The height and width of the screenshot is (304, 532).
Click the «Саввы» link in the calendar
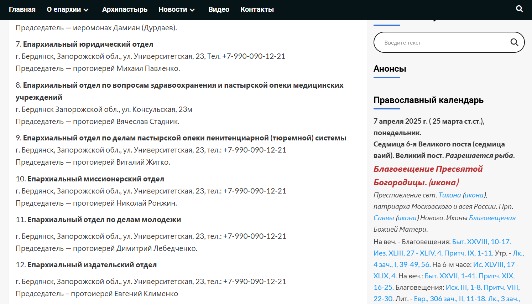click(384, 218)
